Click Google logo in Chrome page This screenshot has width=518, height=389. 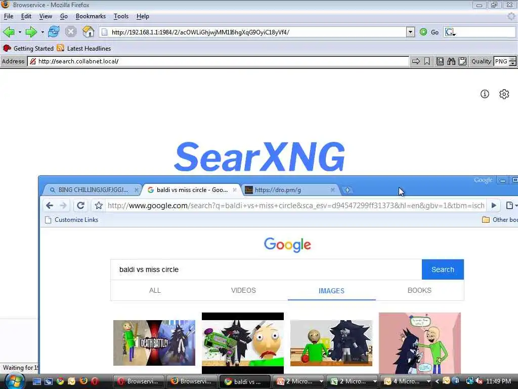(x=287, y=245)
